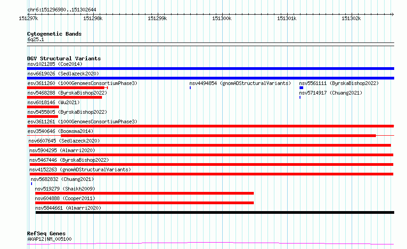Click the tiny blue nsv5714917 marker
Screen dimensions: 407x249
(x=300, y=97)
